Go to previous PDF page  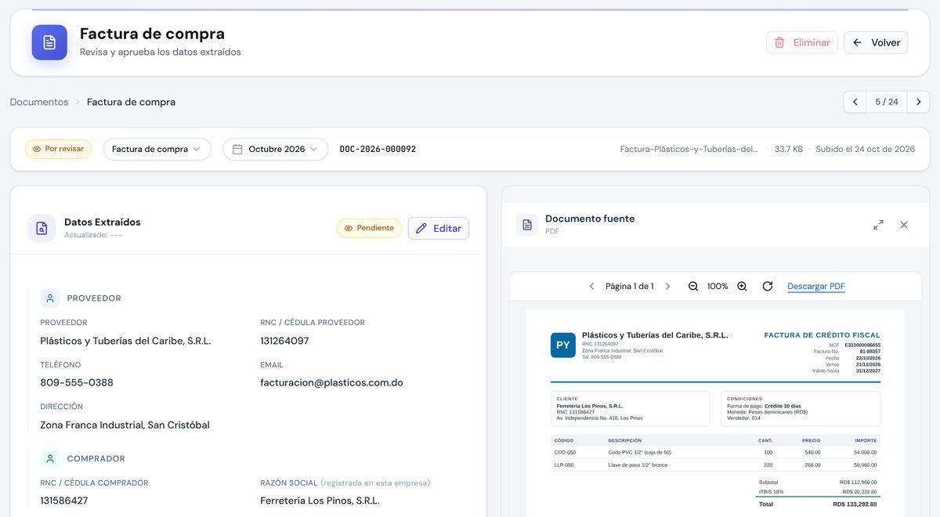tap(591, 287)
